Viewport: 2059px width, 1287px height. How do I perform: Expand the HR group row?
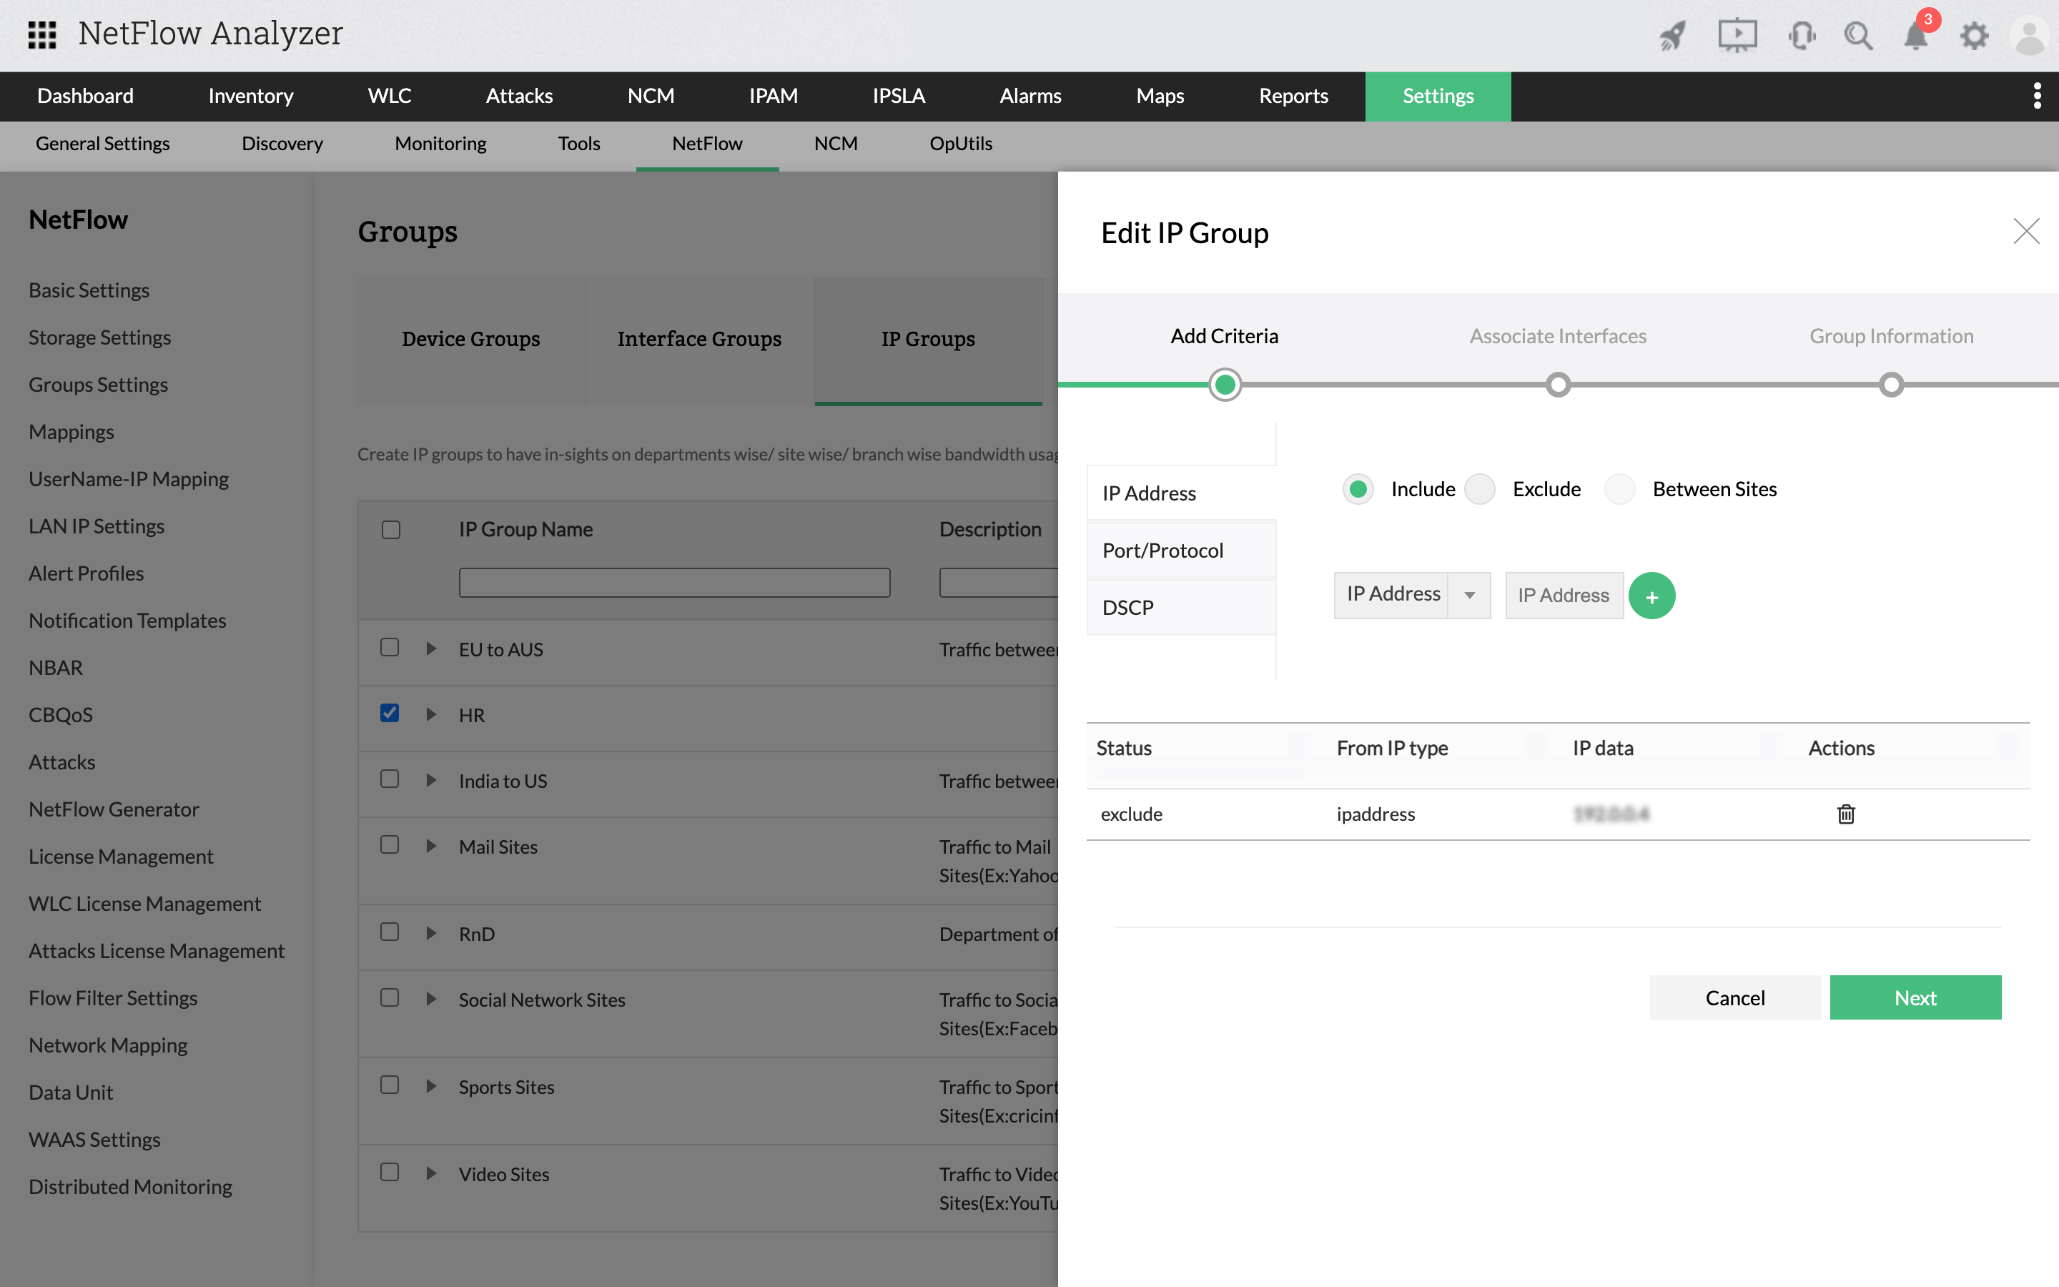point(431,714)
